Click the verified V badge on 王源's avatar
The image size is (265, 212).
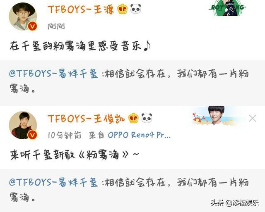pos(32,26)
